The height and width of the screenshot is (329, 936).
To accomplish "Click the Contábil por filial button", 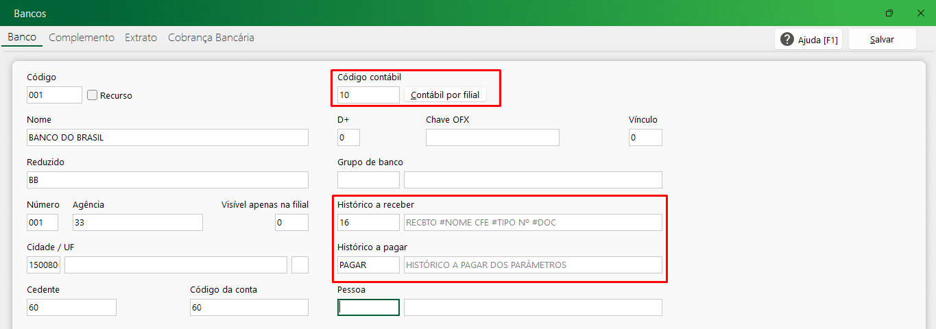I will pos(445,95).
